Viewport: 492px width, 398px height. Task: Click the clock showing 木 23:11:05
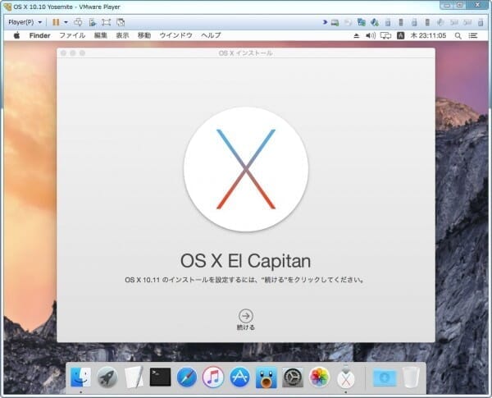pos(427,36)
